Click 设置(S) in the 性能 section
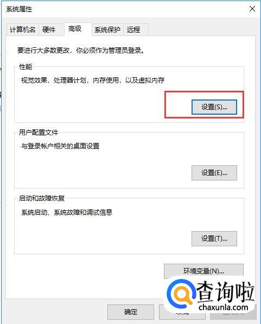This screenshot has height=324, width=261. pyautogui.click(x=214, y=107)
